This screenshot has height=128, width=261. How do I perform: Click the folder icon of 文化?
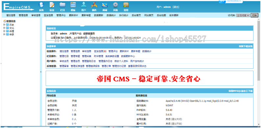click(x=8, y=28)
